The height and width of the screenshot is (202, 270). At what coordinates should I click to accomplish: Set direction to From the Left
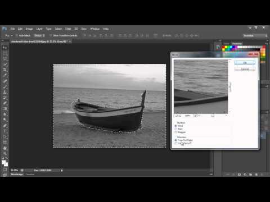175,143
